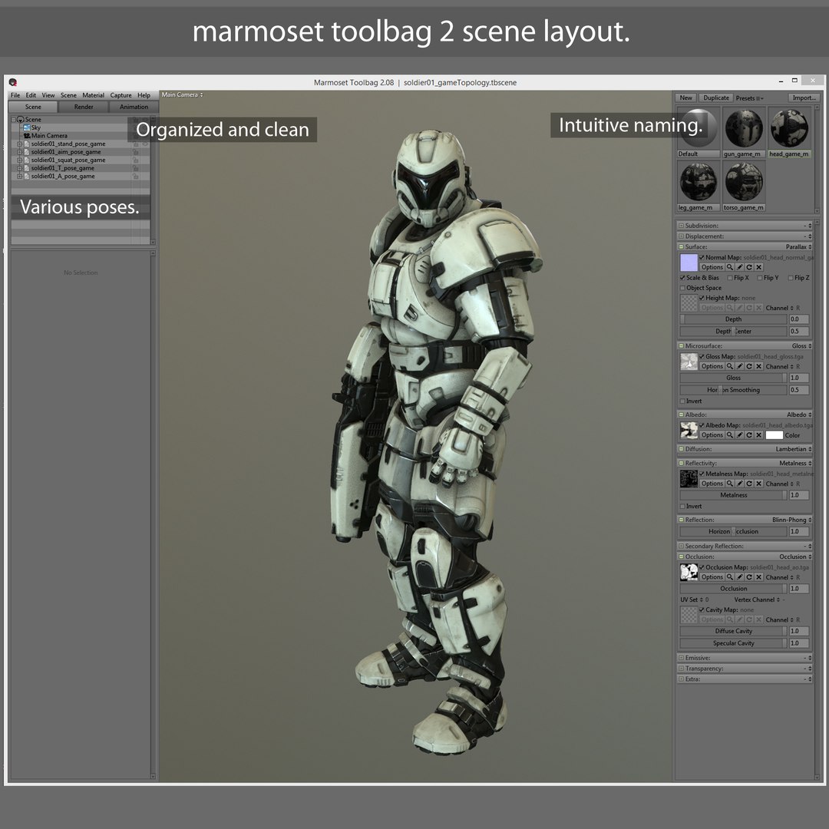
Task: Reload the Normal Map texture
Action: pyautogui.click(x=749, y=268)
